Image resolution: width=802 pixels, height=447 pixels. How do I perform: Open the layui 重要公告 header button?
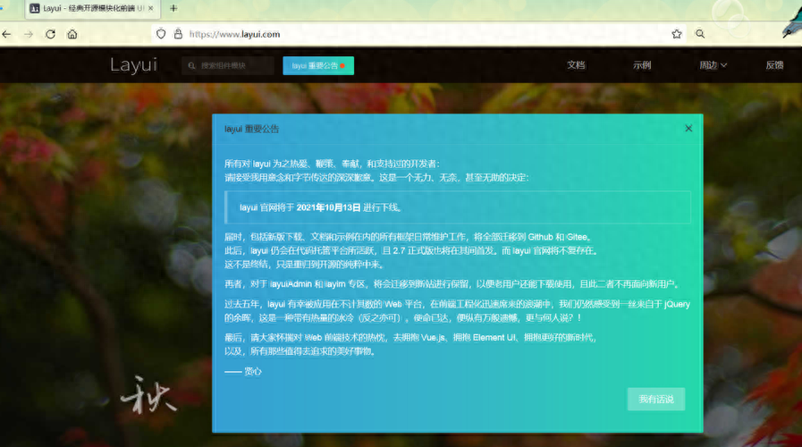[318, 65]
